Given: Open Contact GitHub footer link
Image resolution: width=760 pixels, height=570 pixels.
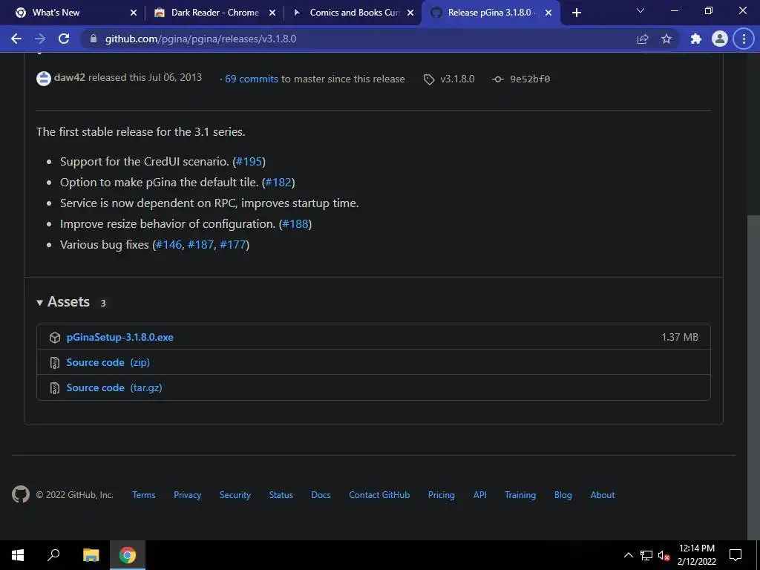Looking at the screenshot, I should [x=379, y=495].
